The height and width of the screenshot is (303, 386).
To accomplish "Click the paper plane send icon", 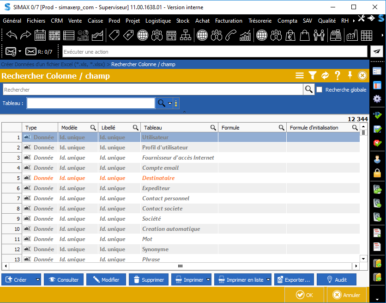I will coord(377,52).
